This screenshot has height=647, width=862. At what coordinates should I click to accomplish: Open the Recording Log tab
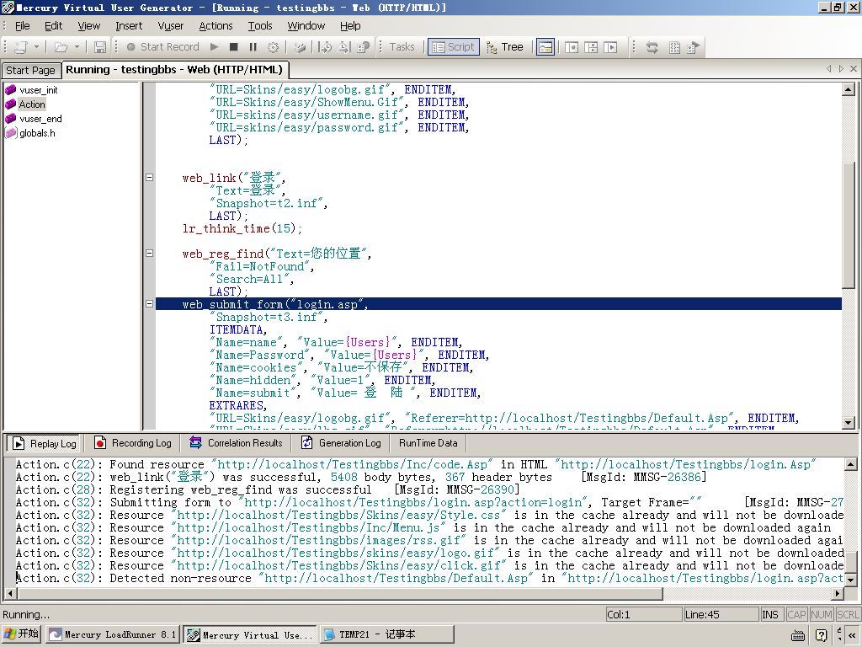tap(132, 443)
